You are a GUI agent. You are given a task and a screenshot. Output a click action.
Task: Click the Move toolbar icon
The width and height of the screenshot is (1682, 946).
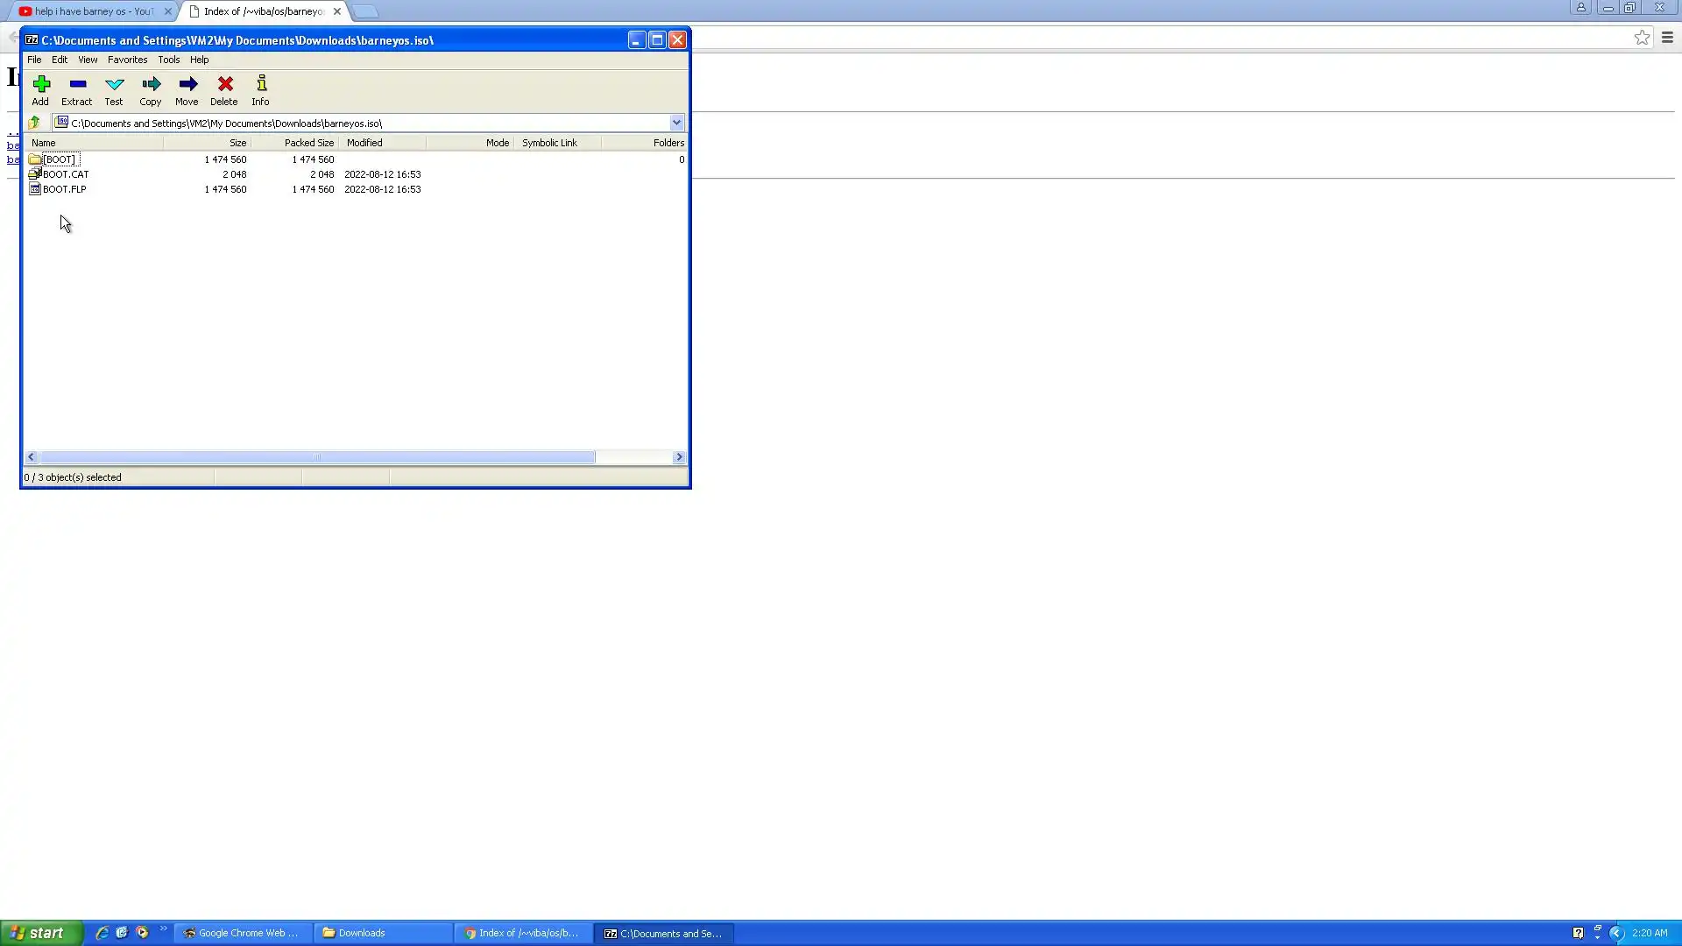(x=187, y=89)
